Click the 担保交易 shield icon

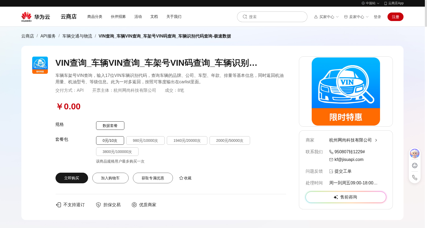98,205
